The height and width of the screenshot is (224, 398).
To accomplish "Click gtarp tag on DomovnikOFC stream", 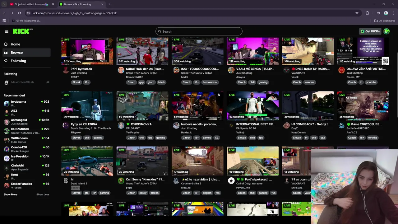I will 151,82.
